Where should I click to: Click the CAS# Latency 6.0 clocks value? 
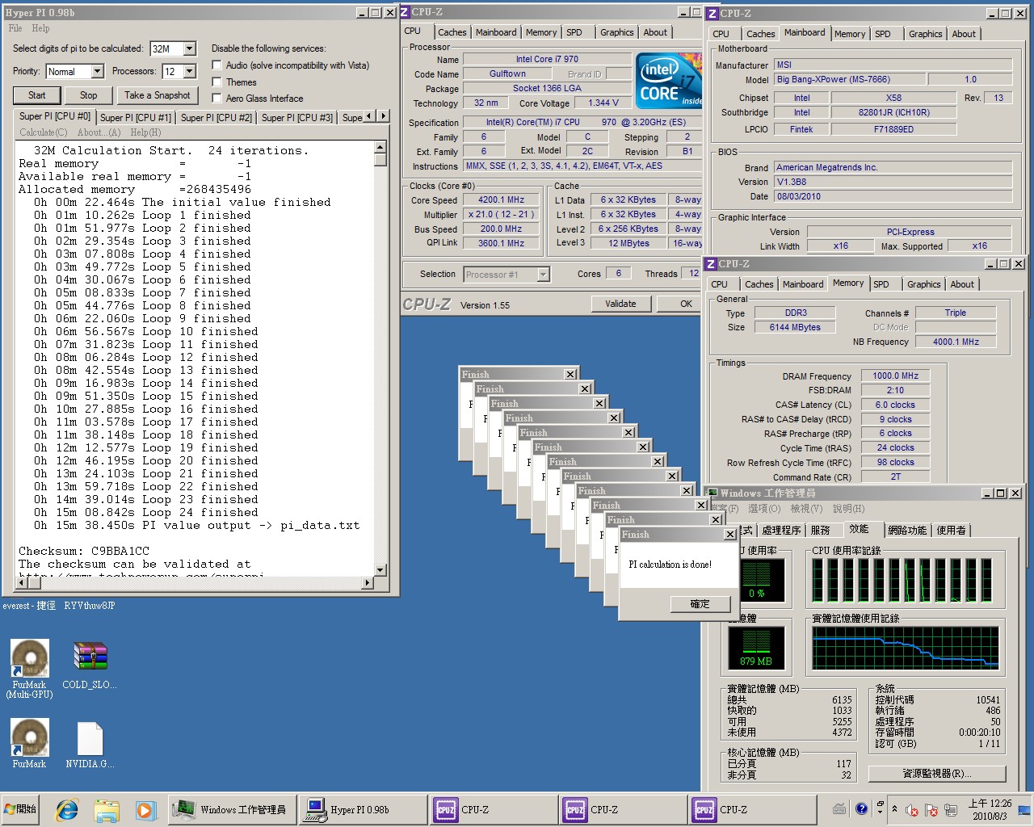click(895, 405)
